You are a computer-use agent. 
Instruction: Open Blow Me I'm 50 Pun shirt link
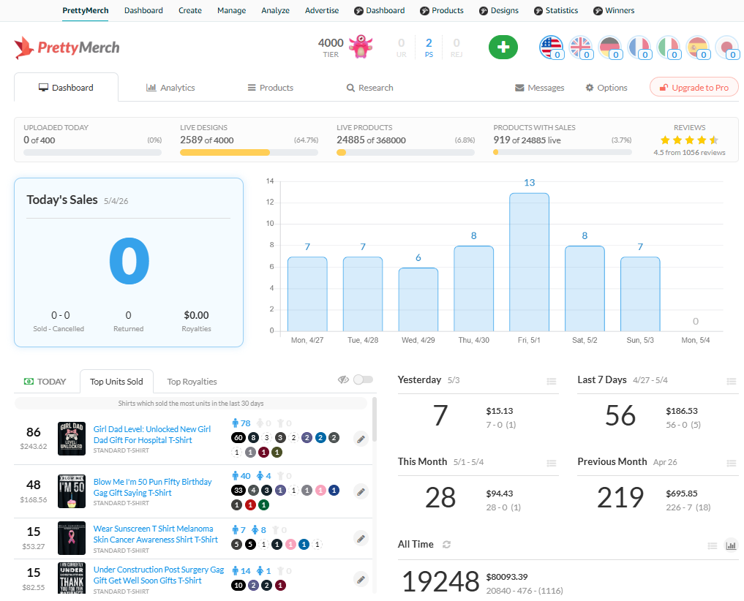coord(152,487)
